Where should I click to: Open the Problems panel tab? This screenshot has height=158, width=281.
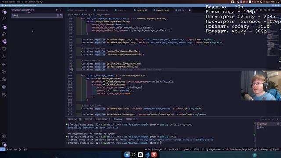72,119
